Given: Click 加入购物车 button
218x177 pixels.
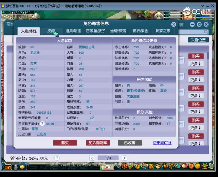Looking at the screenshot, I should point(98,143).
